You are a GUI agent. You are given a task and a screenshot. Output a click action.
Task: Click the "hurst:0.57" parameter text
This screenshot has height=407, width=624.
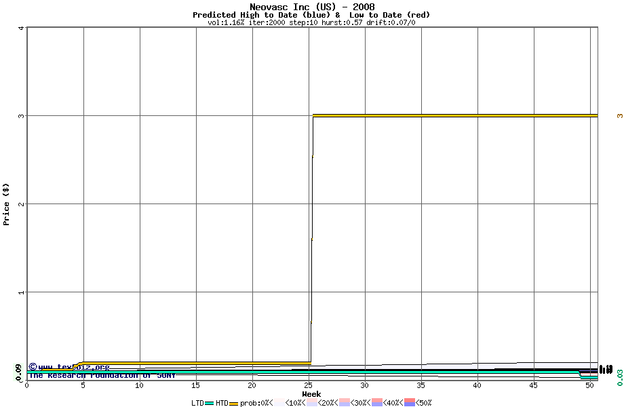(342, 22)
